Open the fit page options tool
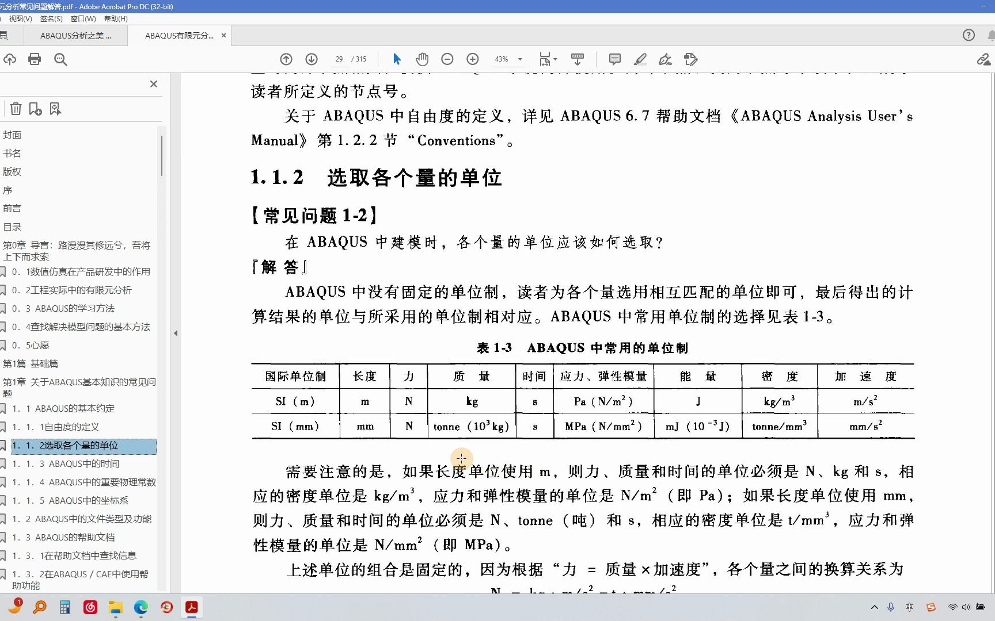Image resolution: width=995 pixels, height=621 pixels. click(x=548, y=59)
